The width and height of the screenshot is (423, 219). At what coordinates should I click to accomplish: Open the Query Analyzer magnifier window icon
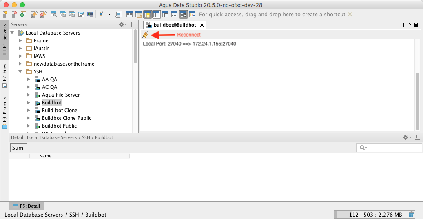point(54,14)
